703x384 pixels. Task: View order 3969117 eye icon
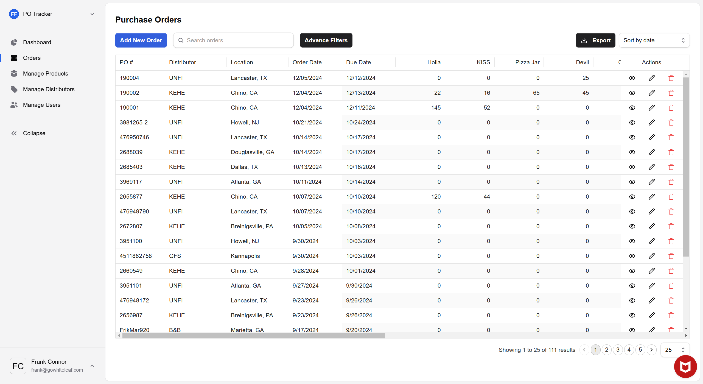coord(632,182)
